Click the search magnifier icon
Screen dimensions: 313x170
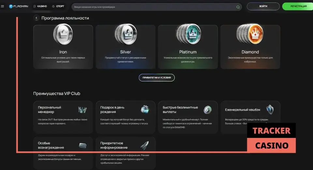[x=238, y=7]
